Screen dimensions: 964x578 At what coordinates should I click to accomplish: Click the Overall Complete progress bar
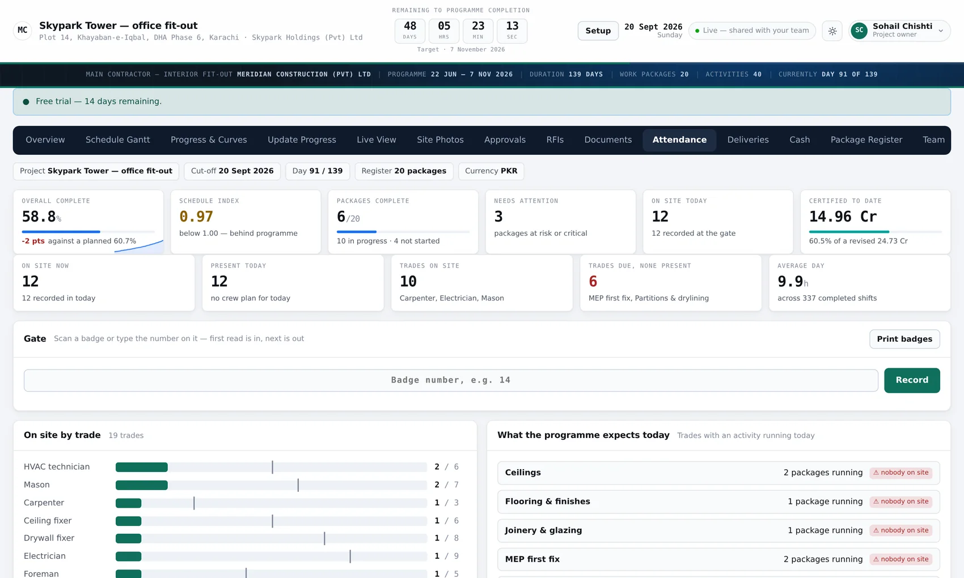(x=88, y=232)
